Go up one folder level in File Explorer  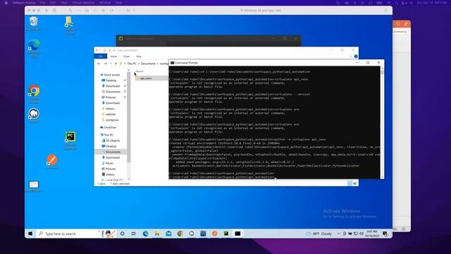pos(116,64)
